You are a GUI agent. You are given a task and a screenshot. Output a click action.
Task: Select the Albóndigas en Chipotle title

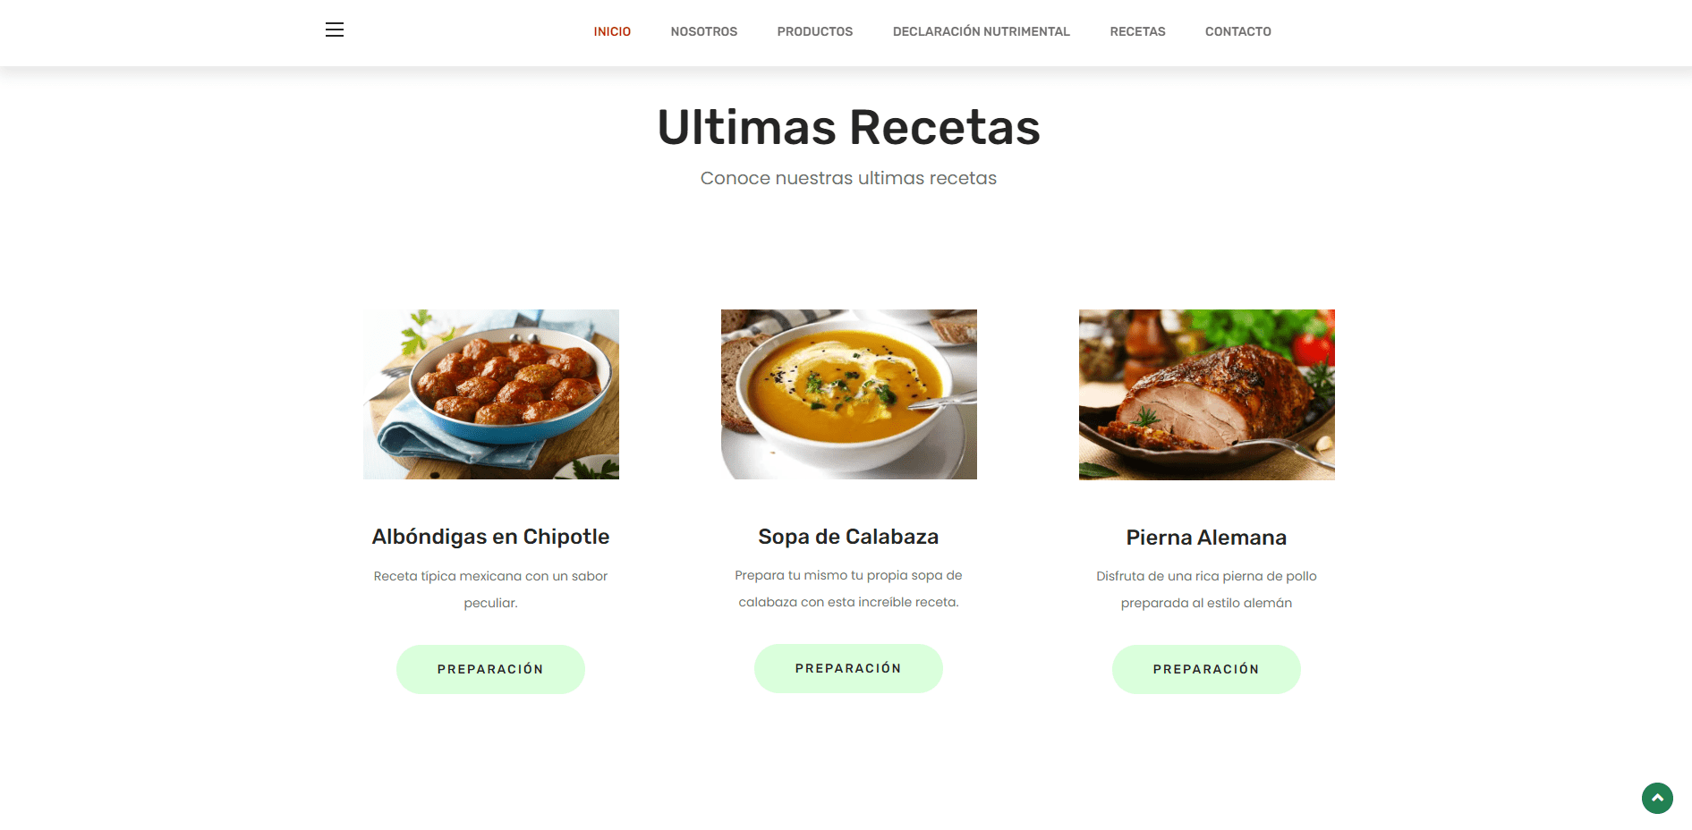tap(490, 537)
